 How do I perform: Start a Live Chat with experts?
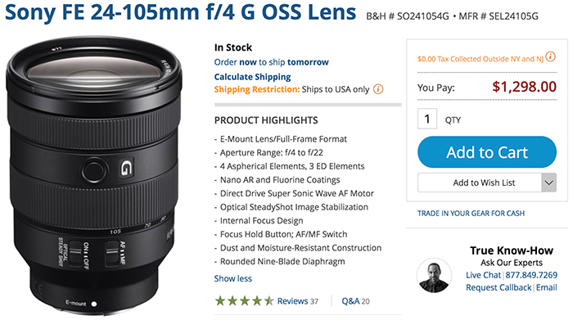[483, 275]
